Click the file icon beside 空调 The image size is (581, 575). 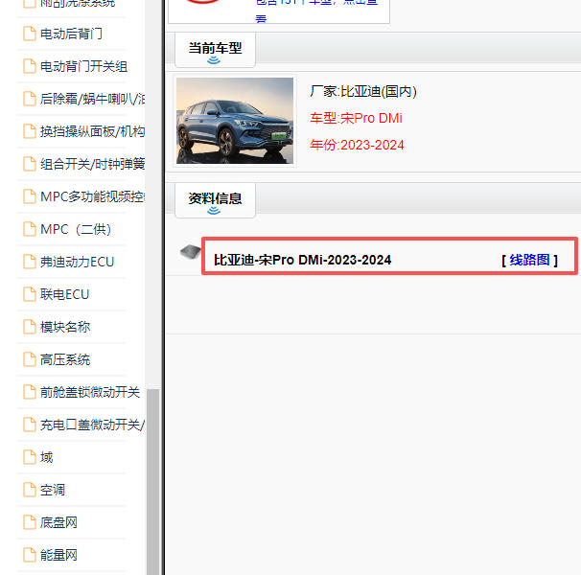(30, 490)
